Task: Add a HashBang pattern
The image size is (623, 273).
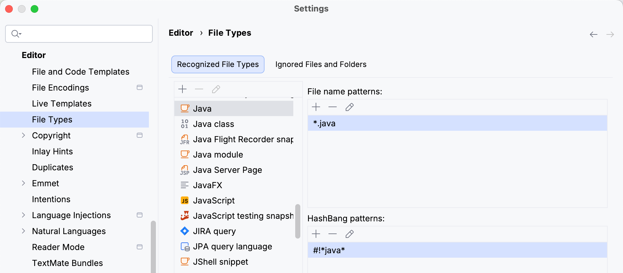Action: click(316, 234)
